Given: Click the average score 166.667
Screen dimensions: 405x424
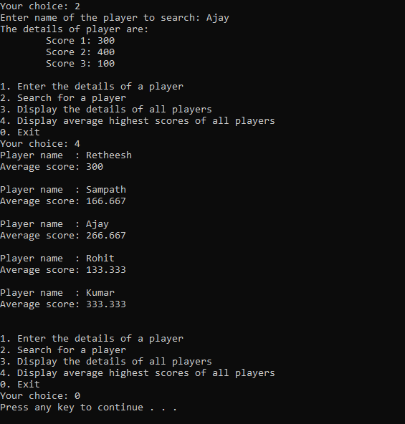Looking at the screenshot, I should tap(106, 201).
